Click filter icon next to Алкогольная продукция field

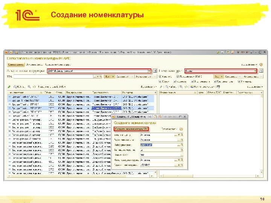(155, 71)
